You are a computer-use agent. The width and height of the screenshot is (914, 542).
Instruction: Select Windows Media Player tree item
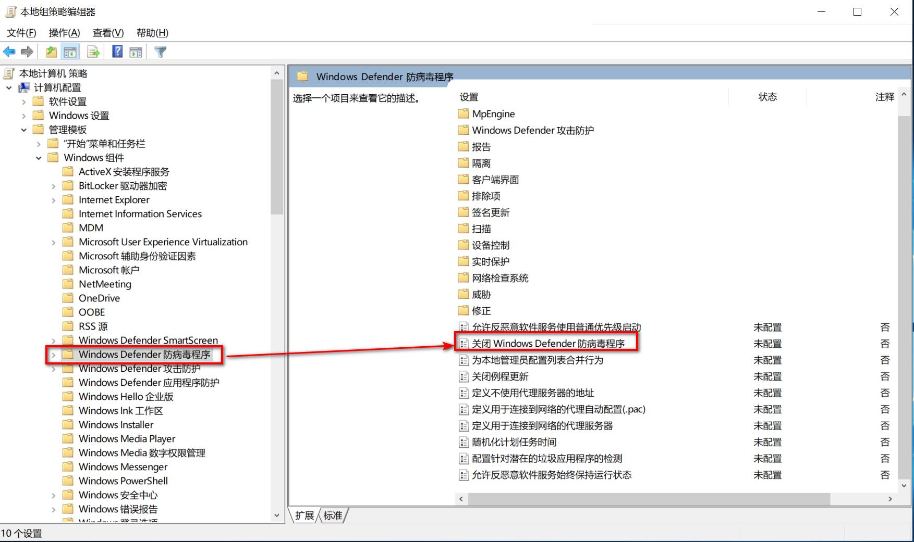(x=127, y=439)
